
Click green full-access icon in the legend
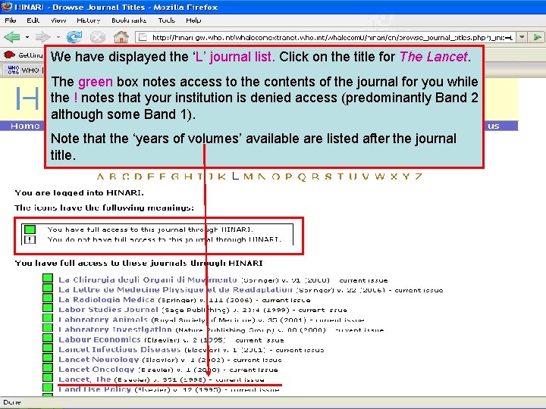click(x=30, y=229)
